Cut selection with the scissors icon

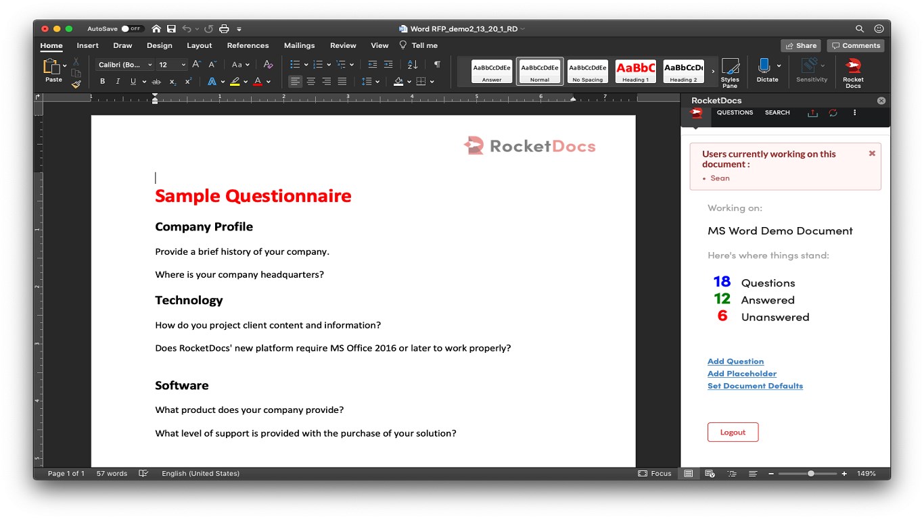click(76, 61)
